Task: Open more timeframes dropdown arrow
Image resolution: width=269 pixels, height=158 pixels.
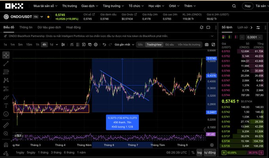Action: point(57,45)
